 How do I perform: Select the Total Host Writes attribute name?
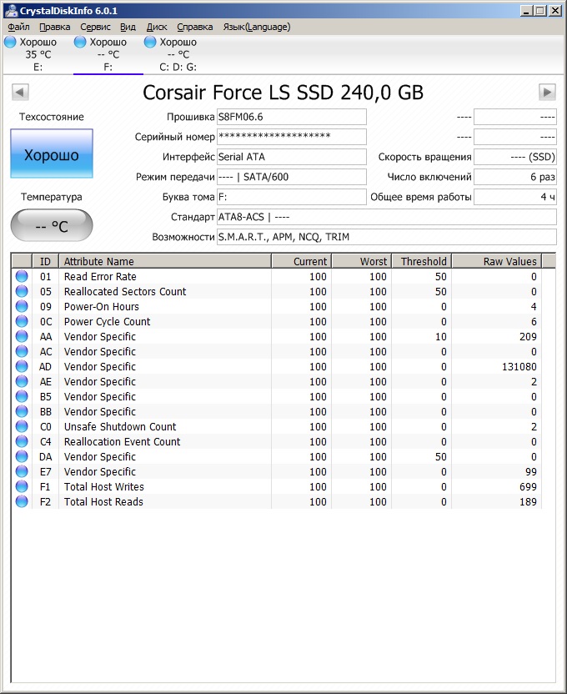click(104, 487)
